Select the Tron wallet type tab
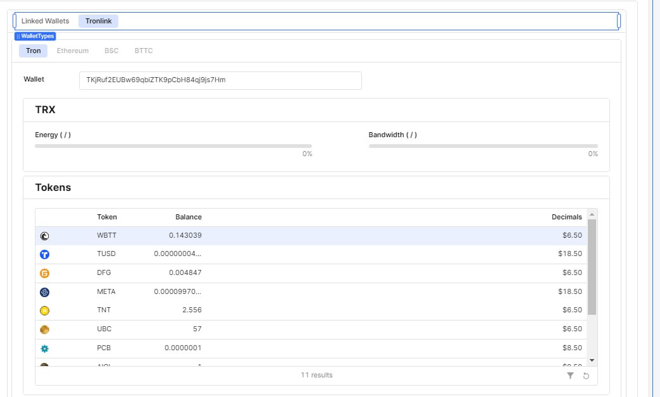 pyautogui.click(x=34, y=51)
